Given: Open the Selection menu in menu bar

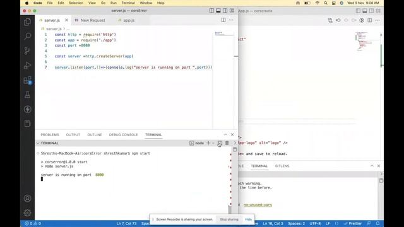Looking at the screenshot, I should 76,3.
